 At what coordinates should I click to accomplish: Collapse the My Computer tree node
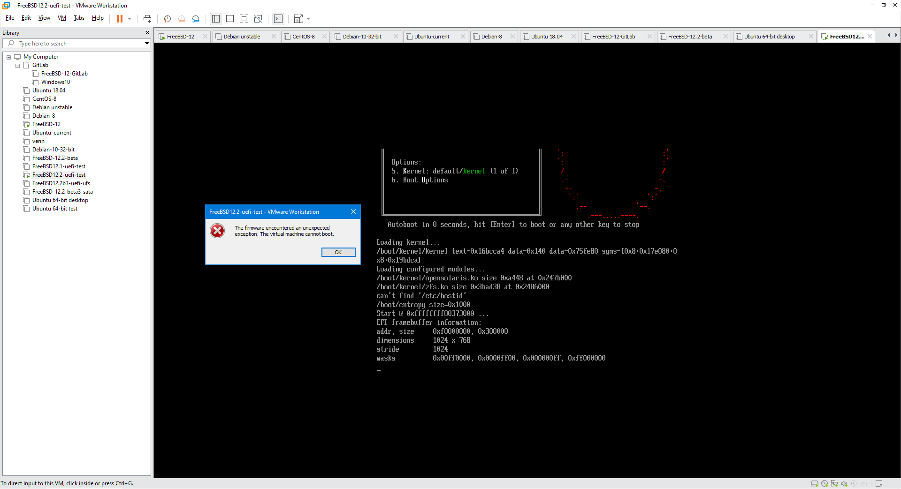8,57
